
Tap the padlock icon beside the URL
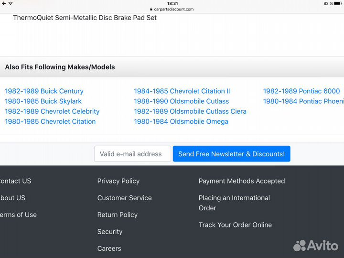(x=151, y=9)
